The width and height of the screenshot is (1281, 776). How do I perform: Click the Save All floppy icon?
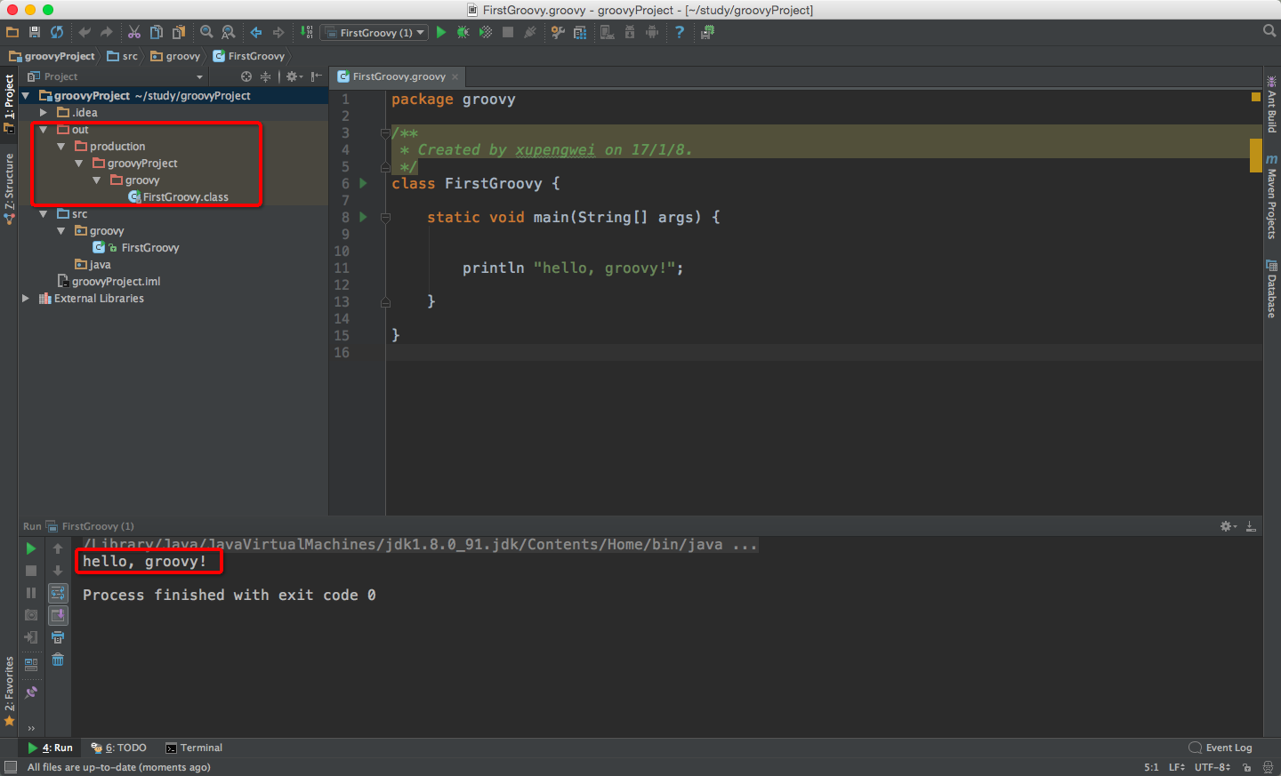click(x=34, y=32)
